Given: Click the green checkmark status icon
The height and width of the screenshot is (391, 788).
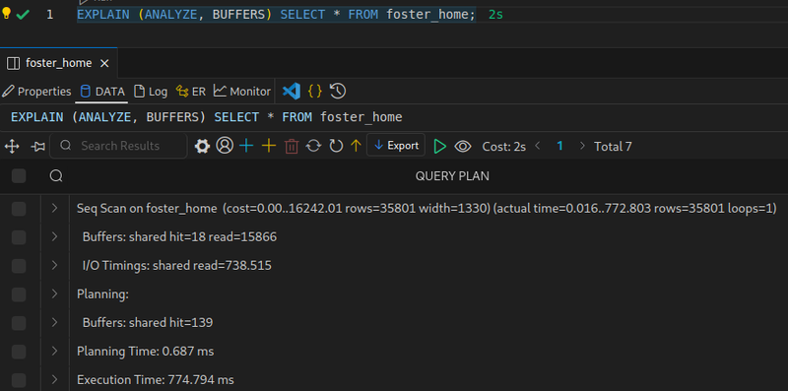Looking at the screenshot, I should [x=23, y=15].
